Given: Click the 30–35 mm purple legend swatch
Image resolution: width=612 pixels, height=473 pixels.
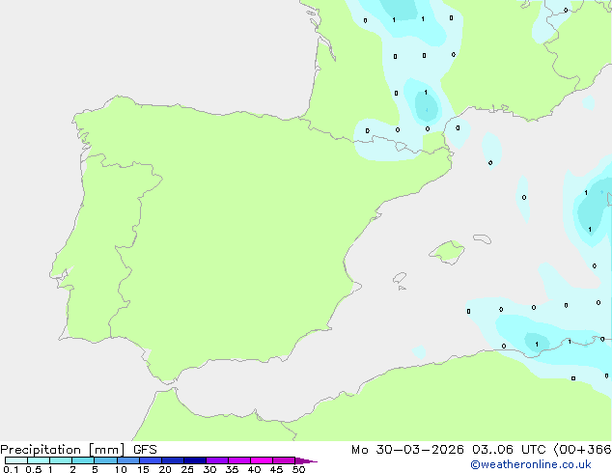Looking at the screenshot, I should pyautogui.click(x=217, y=460).
